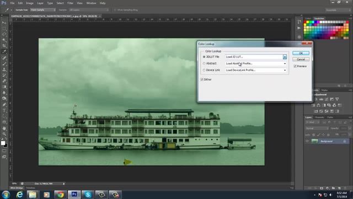Add an Invert adjustment
This screenshot has width=353, height=199.
coord(316,111)
